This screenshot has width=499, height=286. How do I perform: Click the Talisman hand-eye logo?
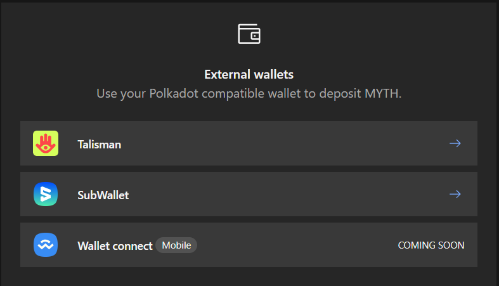pos(46,144)
